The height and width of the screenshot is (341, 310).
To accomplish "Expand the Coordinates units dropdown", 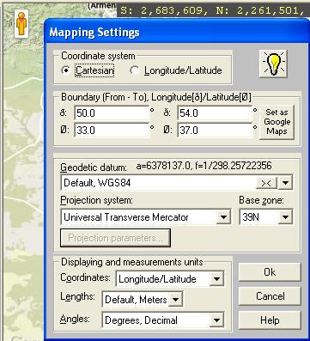I will (x=216, y=279).
